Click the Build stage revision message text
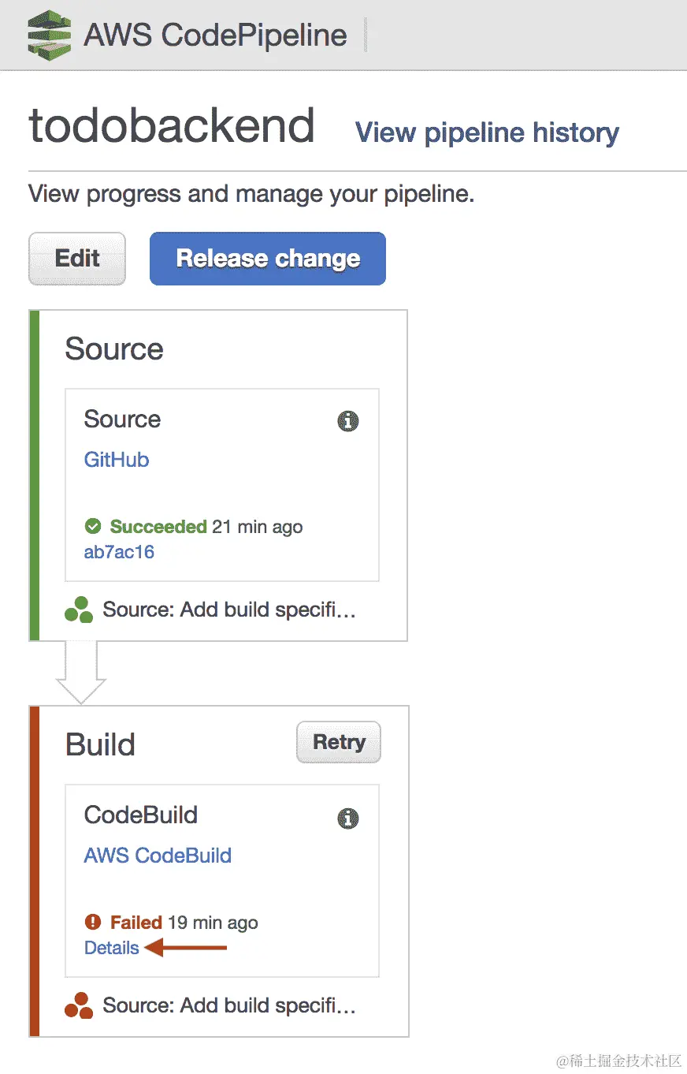 tap(229, 1005)
